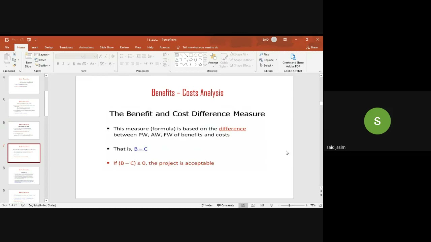Click the 72% zoom level
The image size is (431, 242).
pos(313,205)
